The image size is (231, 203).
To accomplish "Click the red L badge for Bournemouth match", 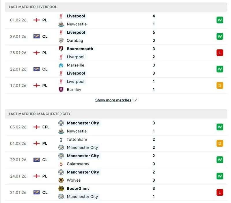I will (220, 53).
